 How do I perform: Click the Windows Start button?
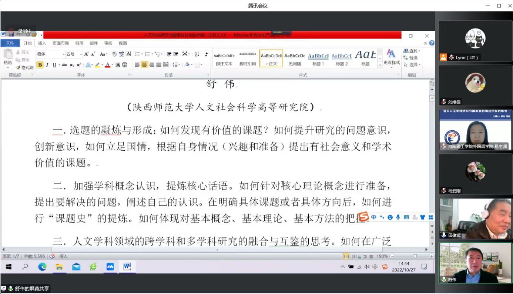pyautogui.click(x=8, y=267)
